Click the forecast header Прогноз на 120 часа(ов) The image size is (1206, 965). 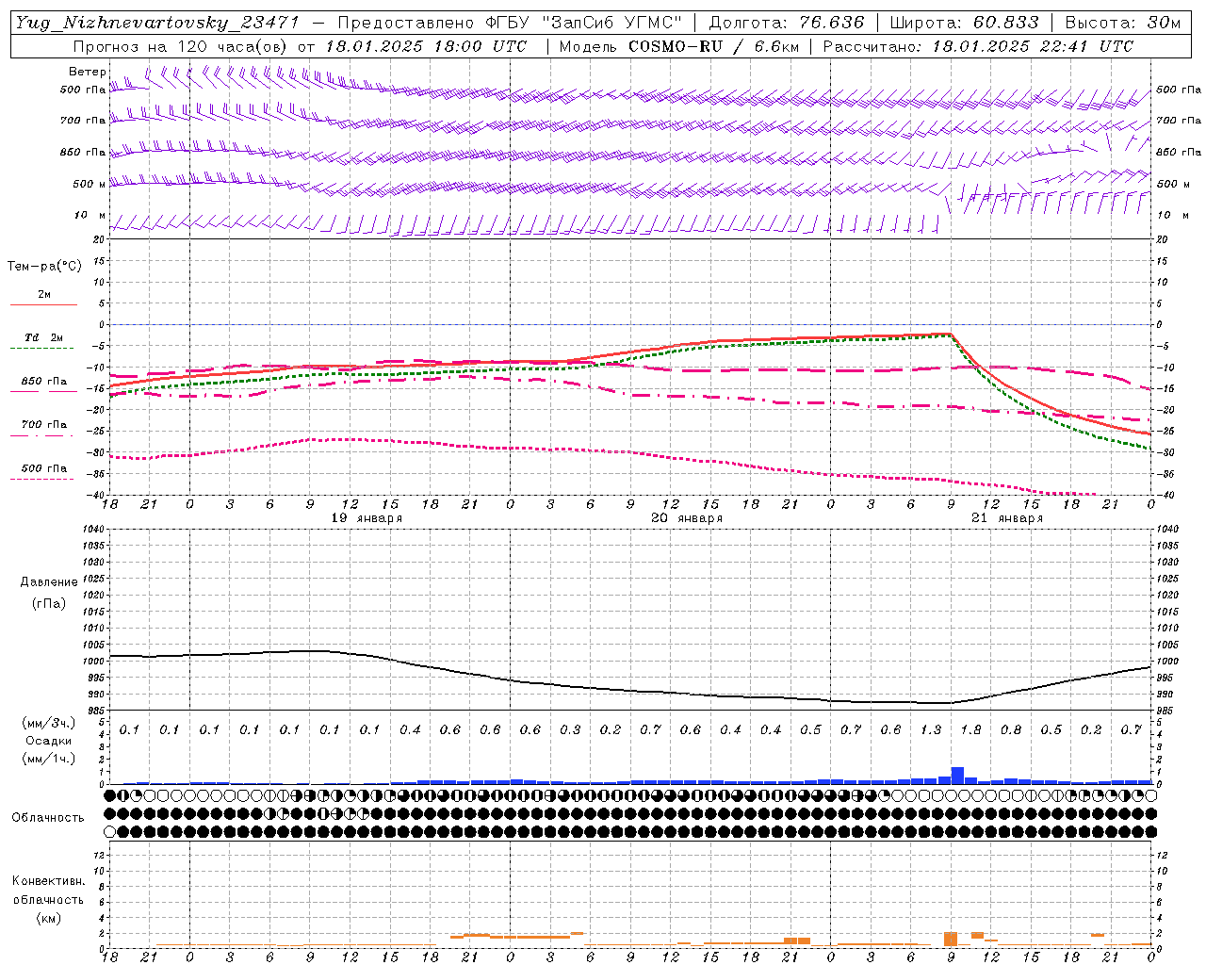pyautogui.click(x=180, y=46)
